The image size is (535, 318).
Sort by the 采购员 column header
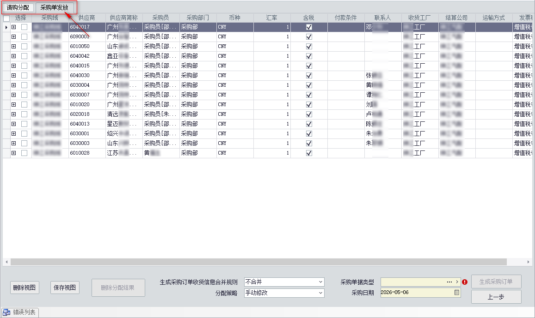coord(161,18)
